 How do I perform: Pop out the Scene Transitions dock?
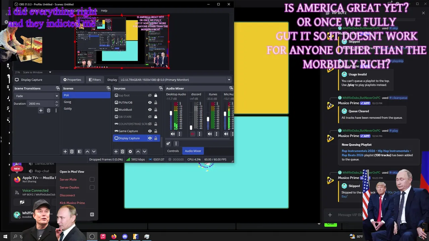click(58, 88)
